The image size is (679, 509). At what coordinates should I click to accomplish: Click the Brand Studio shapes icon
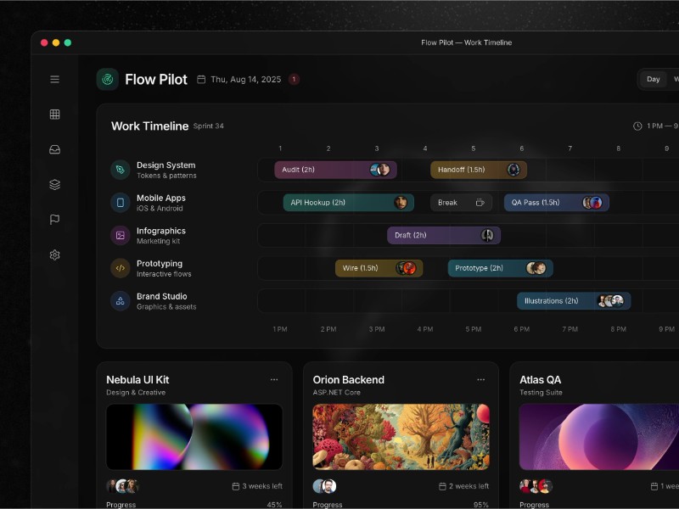(x=121, y=301)
